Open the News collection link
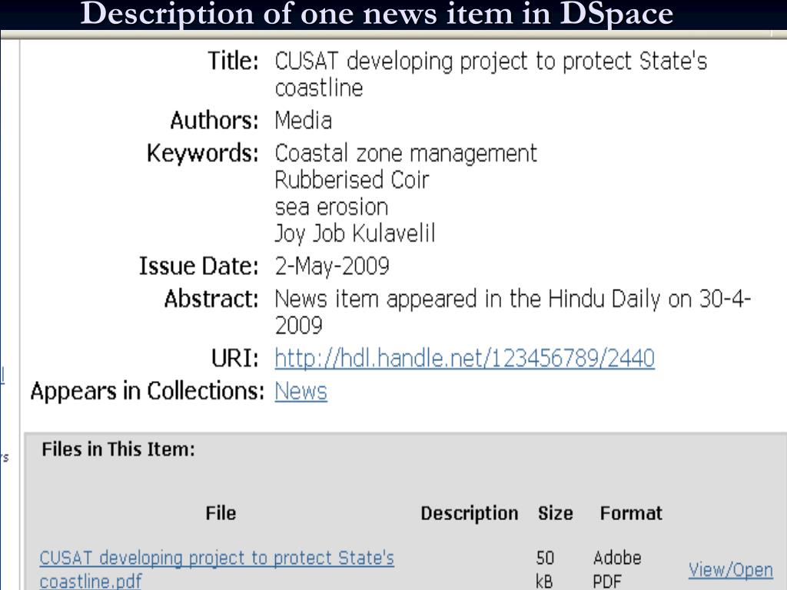This screenshot has width=787, height=590. pos(301,391)
